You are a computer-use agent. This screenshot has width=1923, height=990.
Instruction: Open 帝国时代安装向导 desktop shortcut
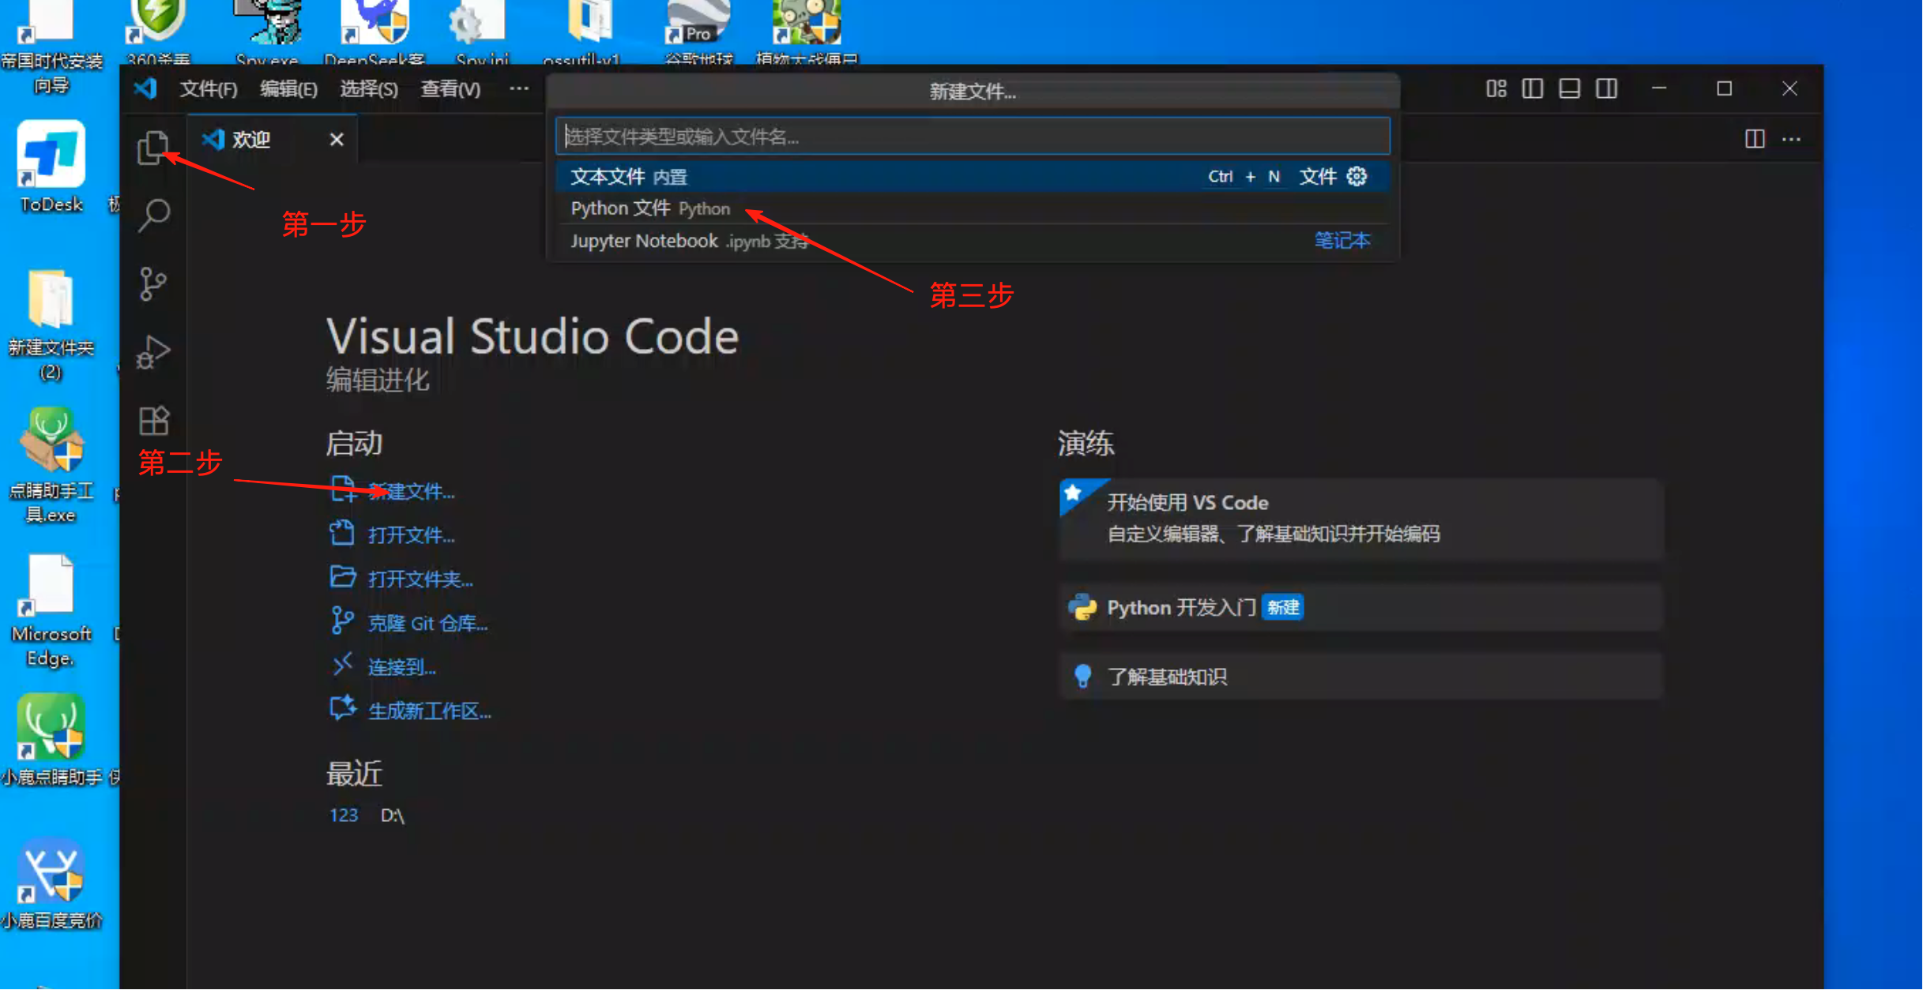tap(51, 47)
